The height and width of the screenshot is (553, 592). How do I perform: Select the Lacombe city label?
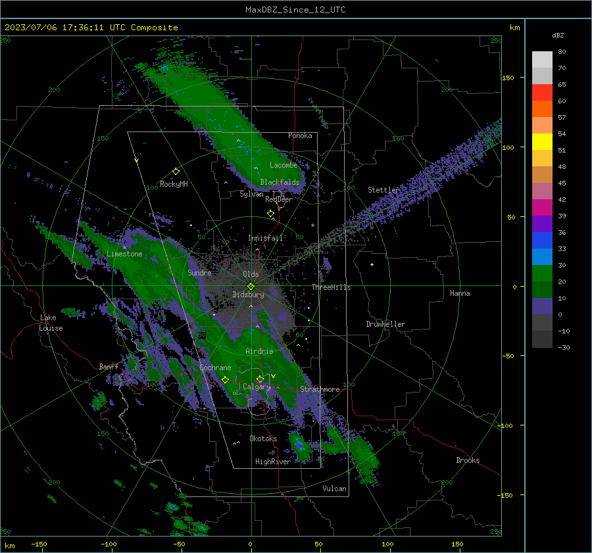[284, 165]
